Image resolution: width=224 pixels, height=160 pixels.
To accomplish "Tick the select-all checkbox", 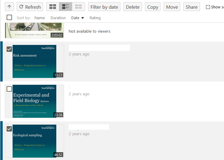I will click(9, 18).
